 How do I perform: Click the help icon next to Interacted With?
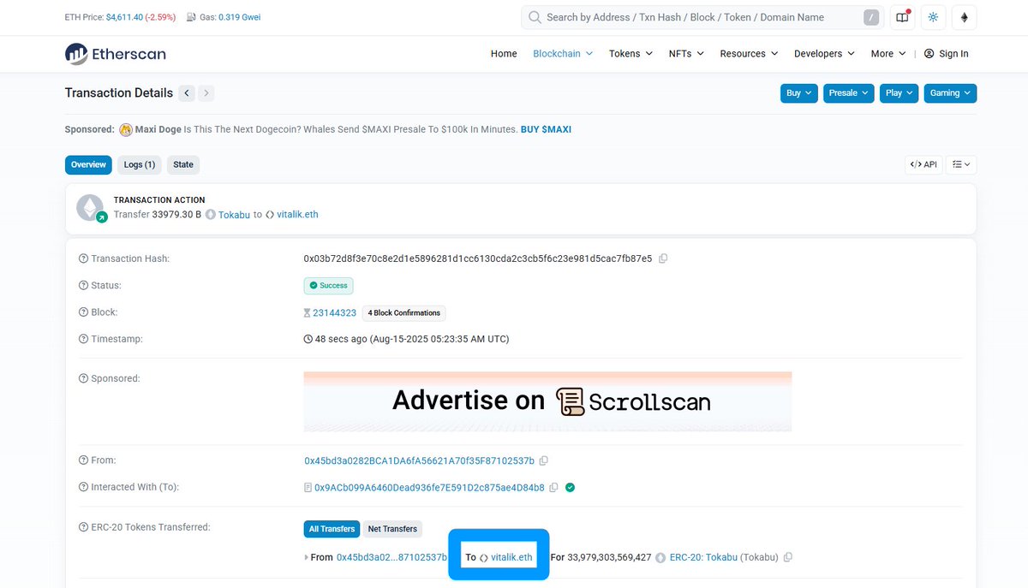[83, 487]
